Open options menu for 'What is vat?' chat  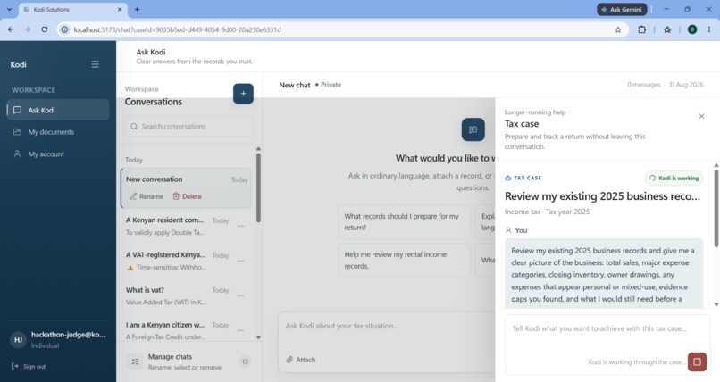point(240,295)
